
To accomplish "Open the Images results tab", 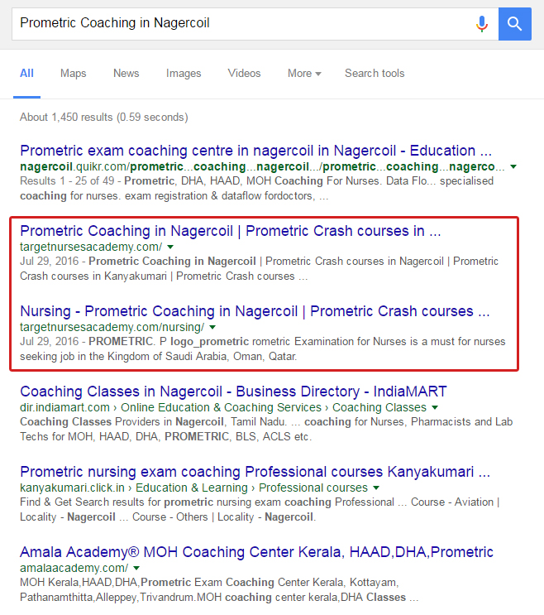I will [184, 74].
